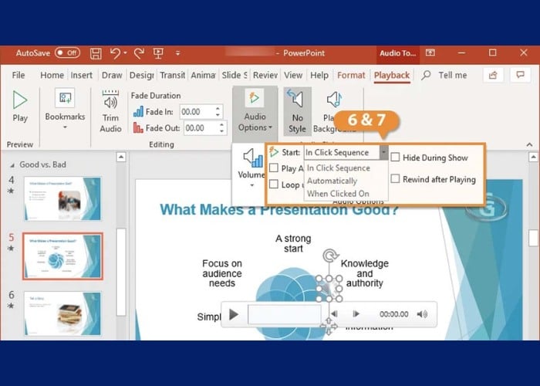Click the Redo arrow icon
The height and width of the screenshot is (386, 540).
pos(139,53)
